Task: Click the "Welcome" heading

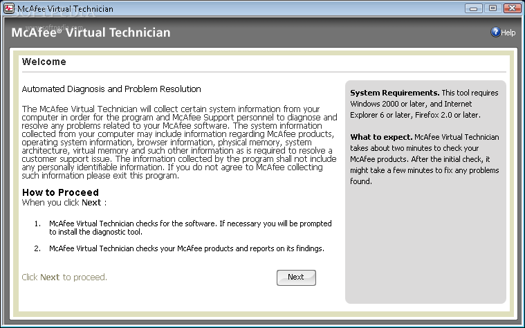Action: click(44, 62)
